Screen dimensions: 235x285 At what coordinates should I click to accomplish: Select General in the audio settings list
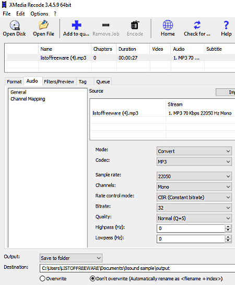(18, 92)
